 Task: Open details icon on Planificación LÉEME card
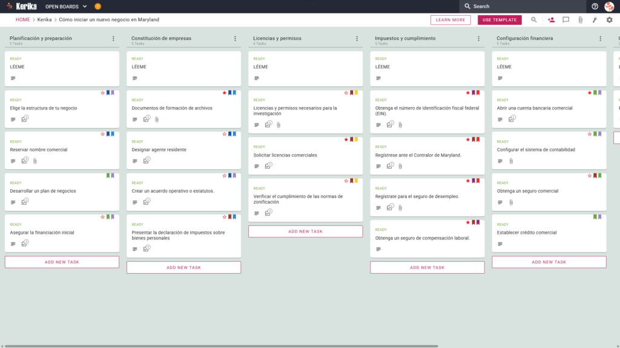(x=13, y=78)
